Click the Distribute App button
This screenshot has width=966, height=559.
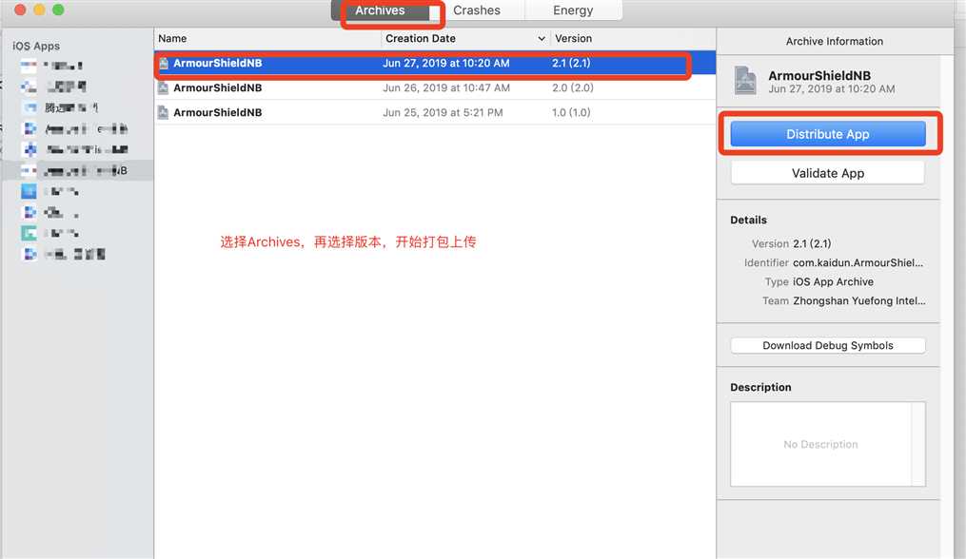(x=828, y=134)
